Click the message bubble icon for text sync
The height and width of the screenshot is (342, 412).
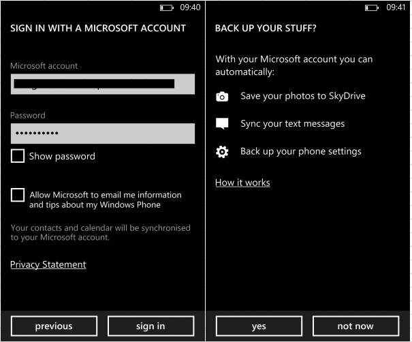pyautogui.click(x=222, y=124)
